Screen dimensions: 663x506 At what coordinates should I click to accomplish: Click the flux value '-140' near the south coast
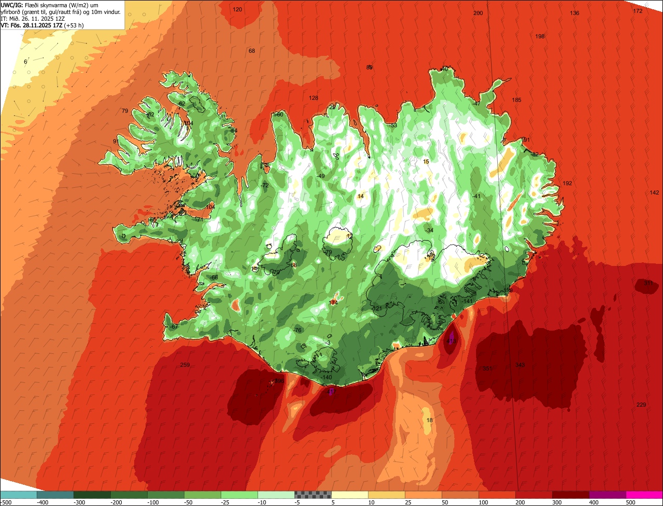(x=326, y=377)
